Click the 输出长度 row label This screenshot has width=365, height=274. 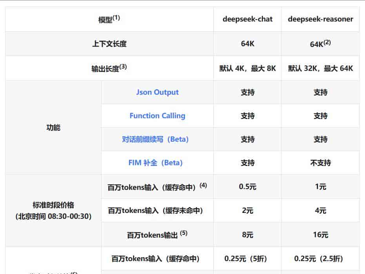(109, 68)
